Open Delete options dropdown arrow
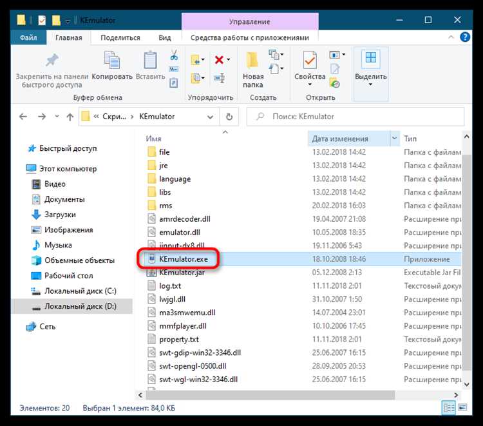 tap(228, 59)
